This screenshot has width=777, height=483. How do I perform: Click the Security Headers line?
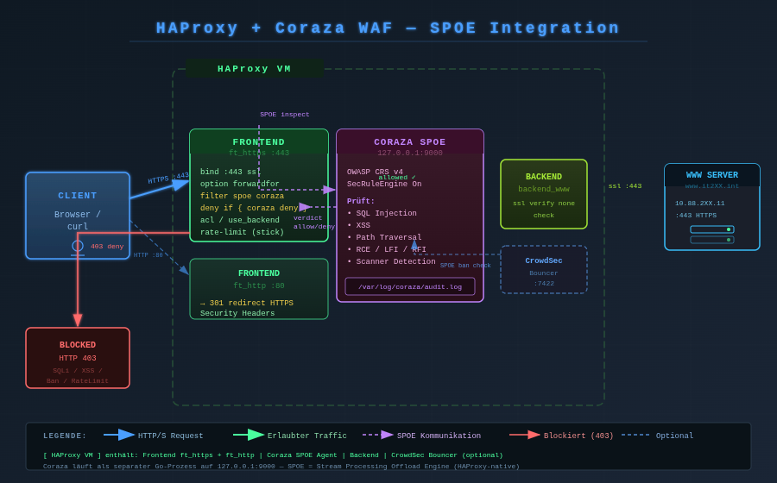click(x=237, y=313)
